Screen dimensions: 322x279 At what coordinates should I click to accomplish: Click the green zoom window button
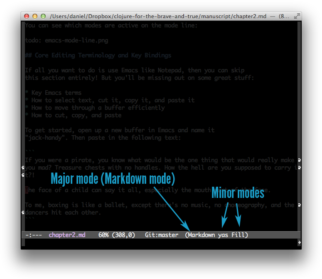[43, 16]
